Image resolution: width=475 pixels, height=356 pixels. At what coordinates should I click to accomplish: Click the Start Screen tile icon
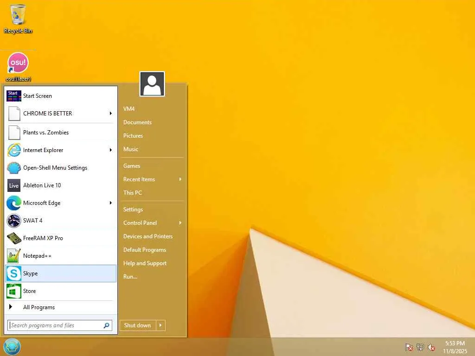click(13, 95)
